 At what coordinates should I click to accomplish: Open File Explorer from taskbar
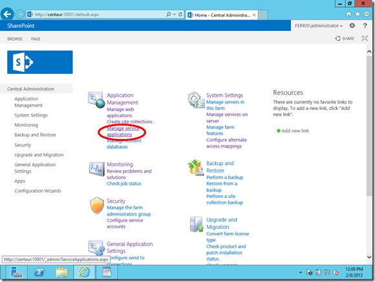(x=61, y=272)
